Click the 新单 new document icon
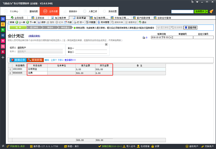This screenshot has height=149, width=216. click(8, 22)
